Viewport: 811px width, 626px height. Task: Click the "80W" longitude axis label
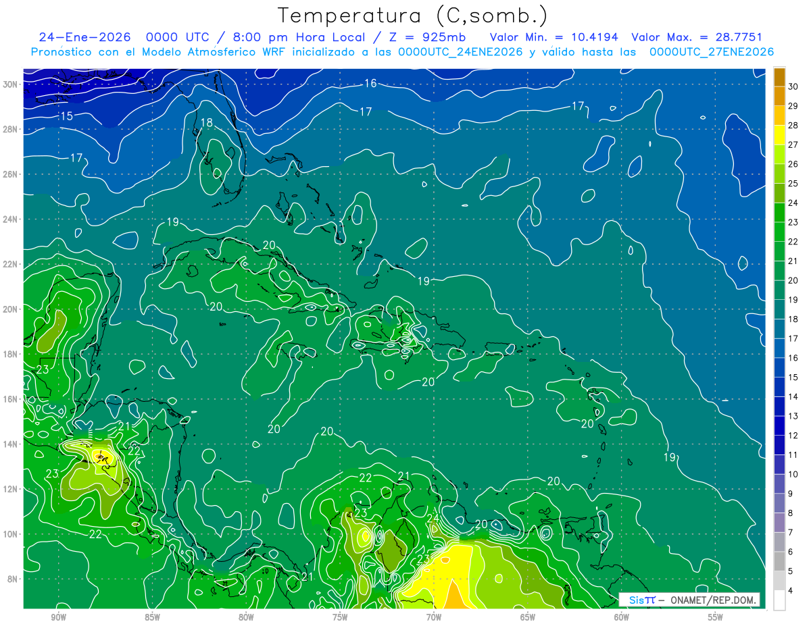point(246,617)
